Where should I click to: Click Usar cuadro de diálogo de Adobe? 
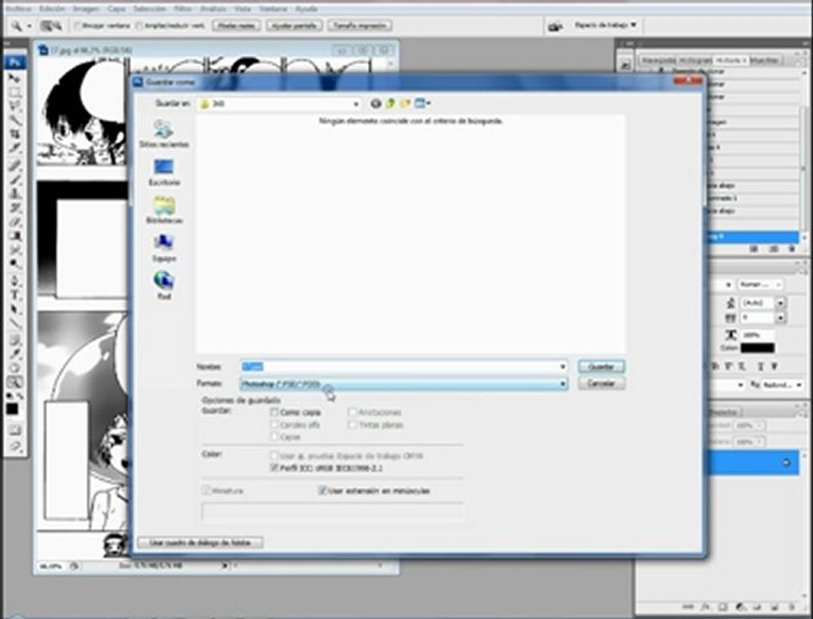coord(200,542)
